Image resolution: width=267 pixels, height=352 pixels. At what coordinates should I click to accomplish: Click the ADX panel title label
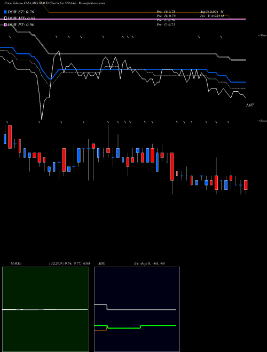click(x=101, y=263)
